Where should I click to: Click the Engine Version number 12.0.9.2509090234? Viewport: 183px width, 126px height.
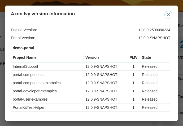tap(154, 30)
